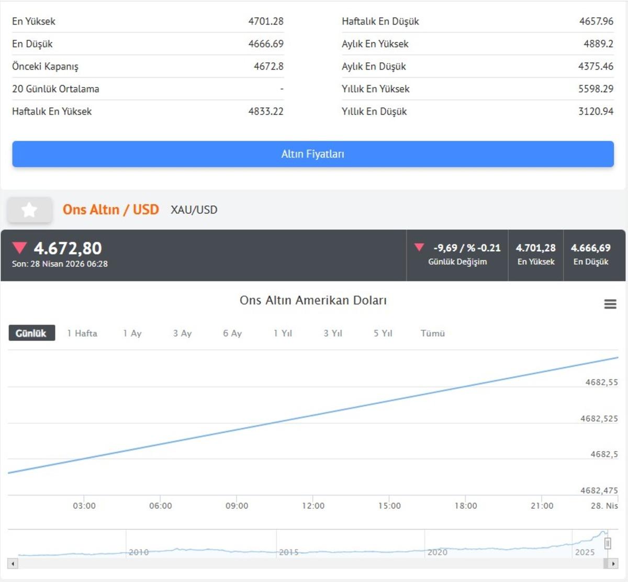628x582 pixels.
Task: Click red triangle next to Günlük Değişim value
Action: [419, 247]
